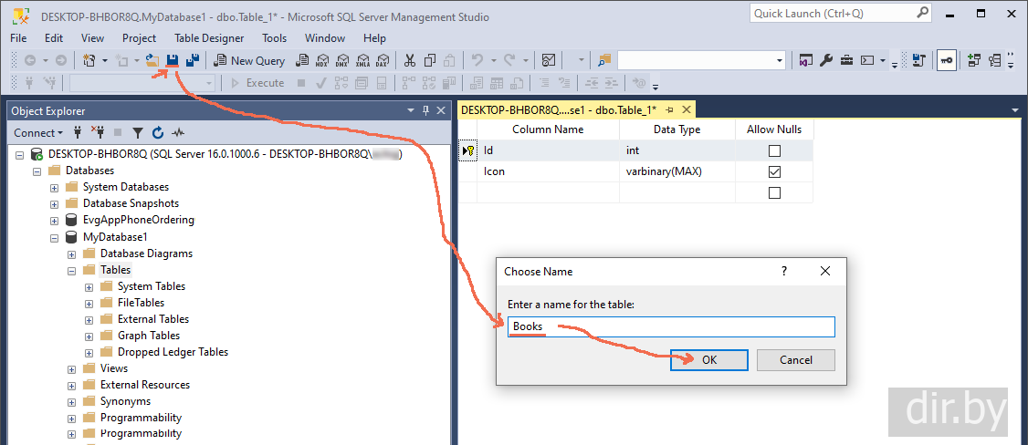Image resolution: width=1028 pixels, height=445 pixels.
Task: Click the table name input field containing Books
Action: point(671,326)
